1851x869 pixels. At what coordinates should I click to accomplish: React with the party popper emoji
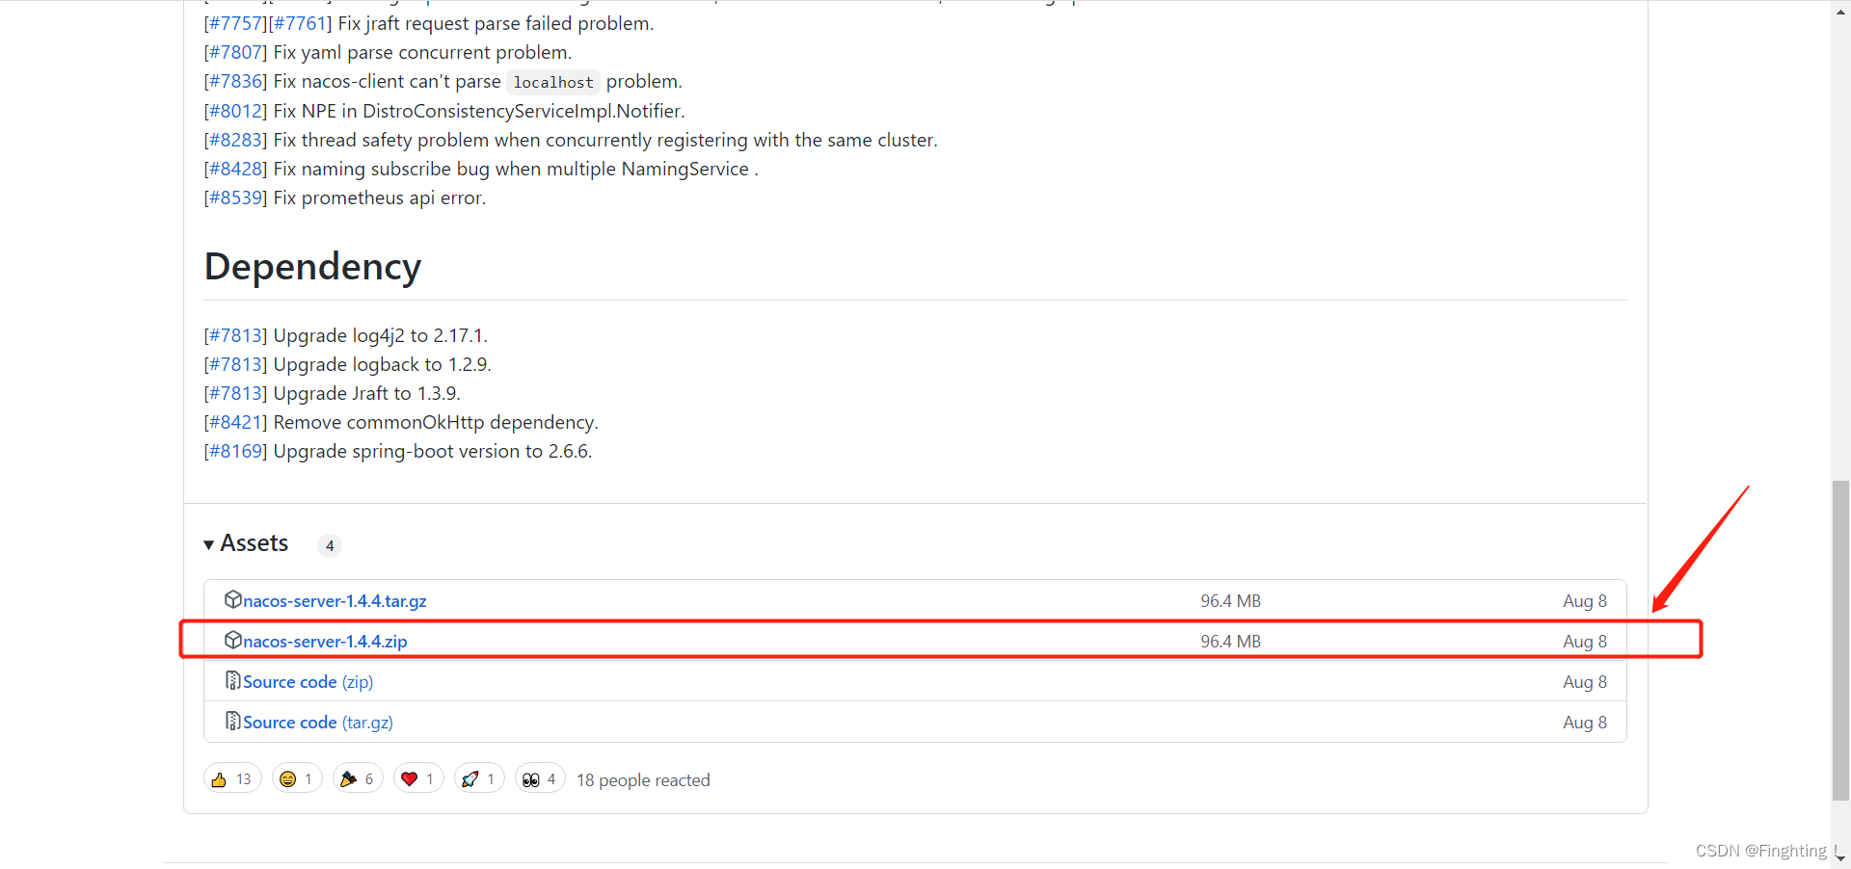tap(358, 778)
